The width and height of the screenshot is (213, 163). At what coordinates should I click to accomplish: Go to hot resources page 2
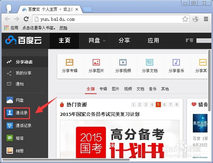coord(140,105)
